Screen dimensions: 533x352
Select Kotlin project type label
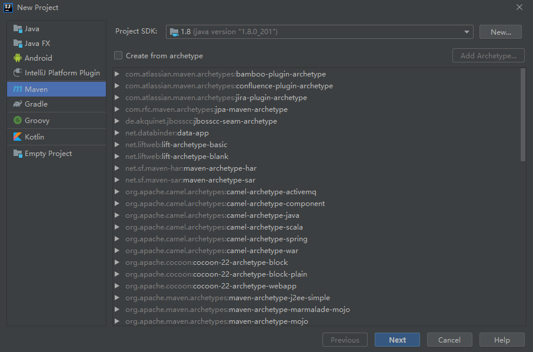pyautogui.click(x=34, y=137)
